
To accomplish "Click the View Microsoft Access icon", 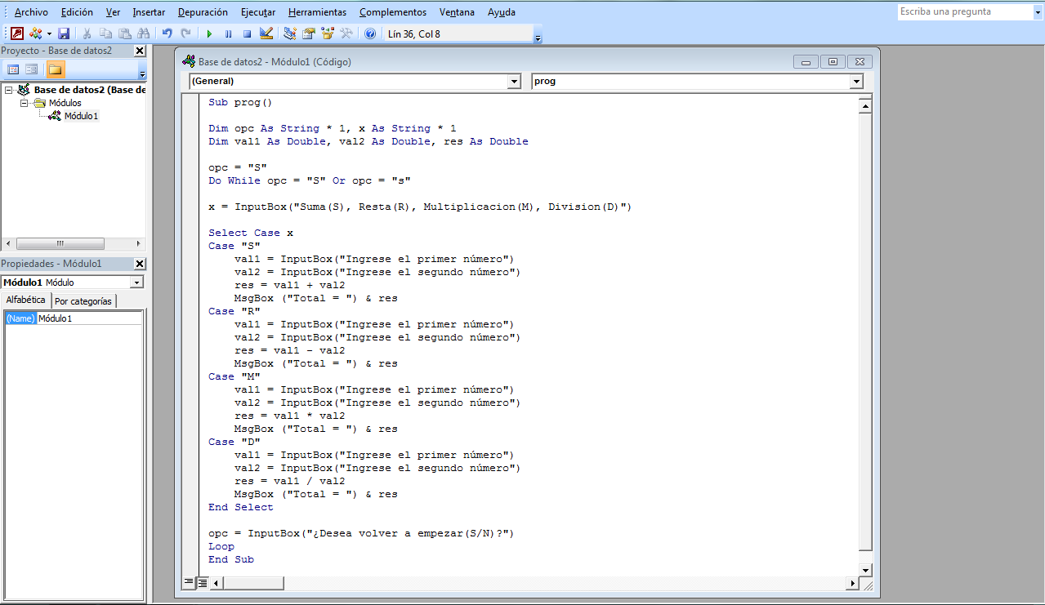I will (x=16, y=33).
